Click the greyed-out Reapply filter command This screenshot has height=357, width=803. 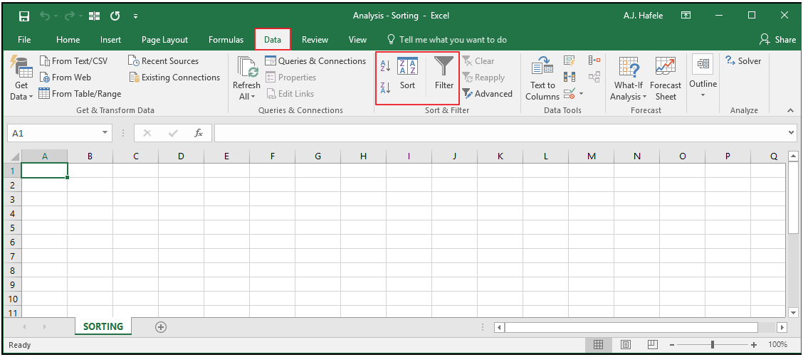[x=483, y=78]
